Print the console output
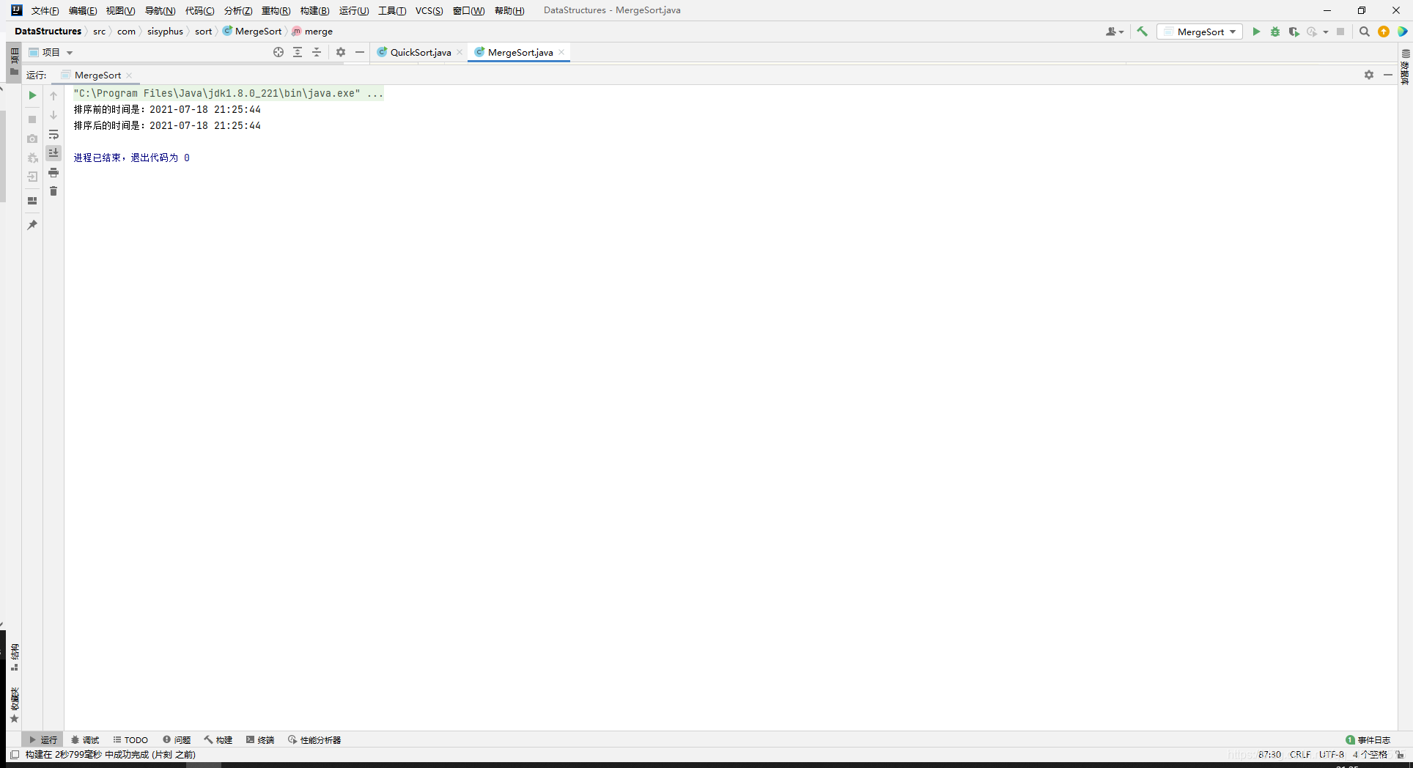1413x768 pixels. click(54, 172)
